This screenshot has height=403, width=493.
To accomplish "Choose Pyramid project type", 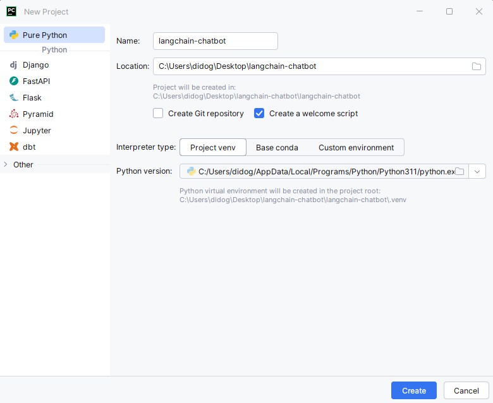I will pos(54,114).
